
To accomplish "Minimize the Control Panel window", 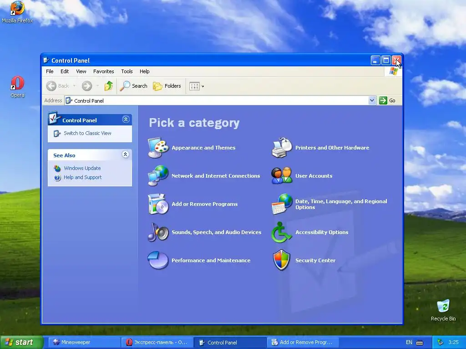I will point(375,60).
